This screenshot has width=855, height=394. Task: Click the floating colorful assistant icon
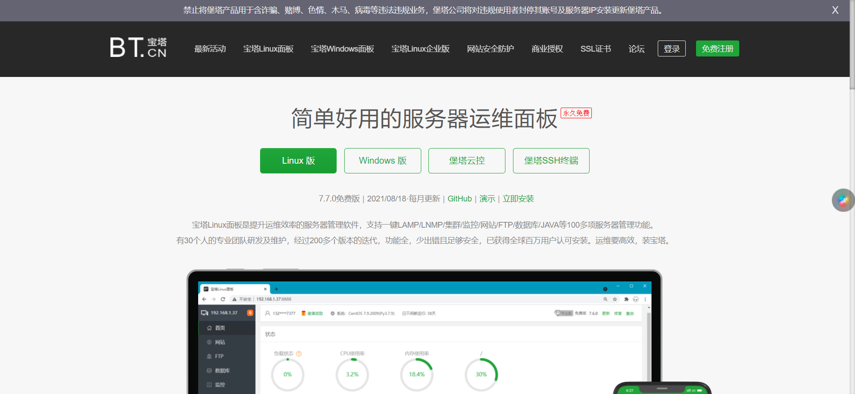tap(843, 200)
